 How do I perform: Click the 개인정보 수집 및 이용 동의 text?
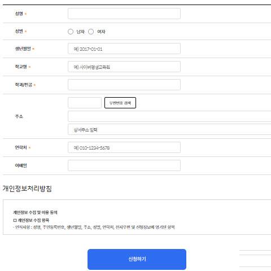point(35,212)
